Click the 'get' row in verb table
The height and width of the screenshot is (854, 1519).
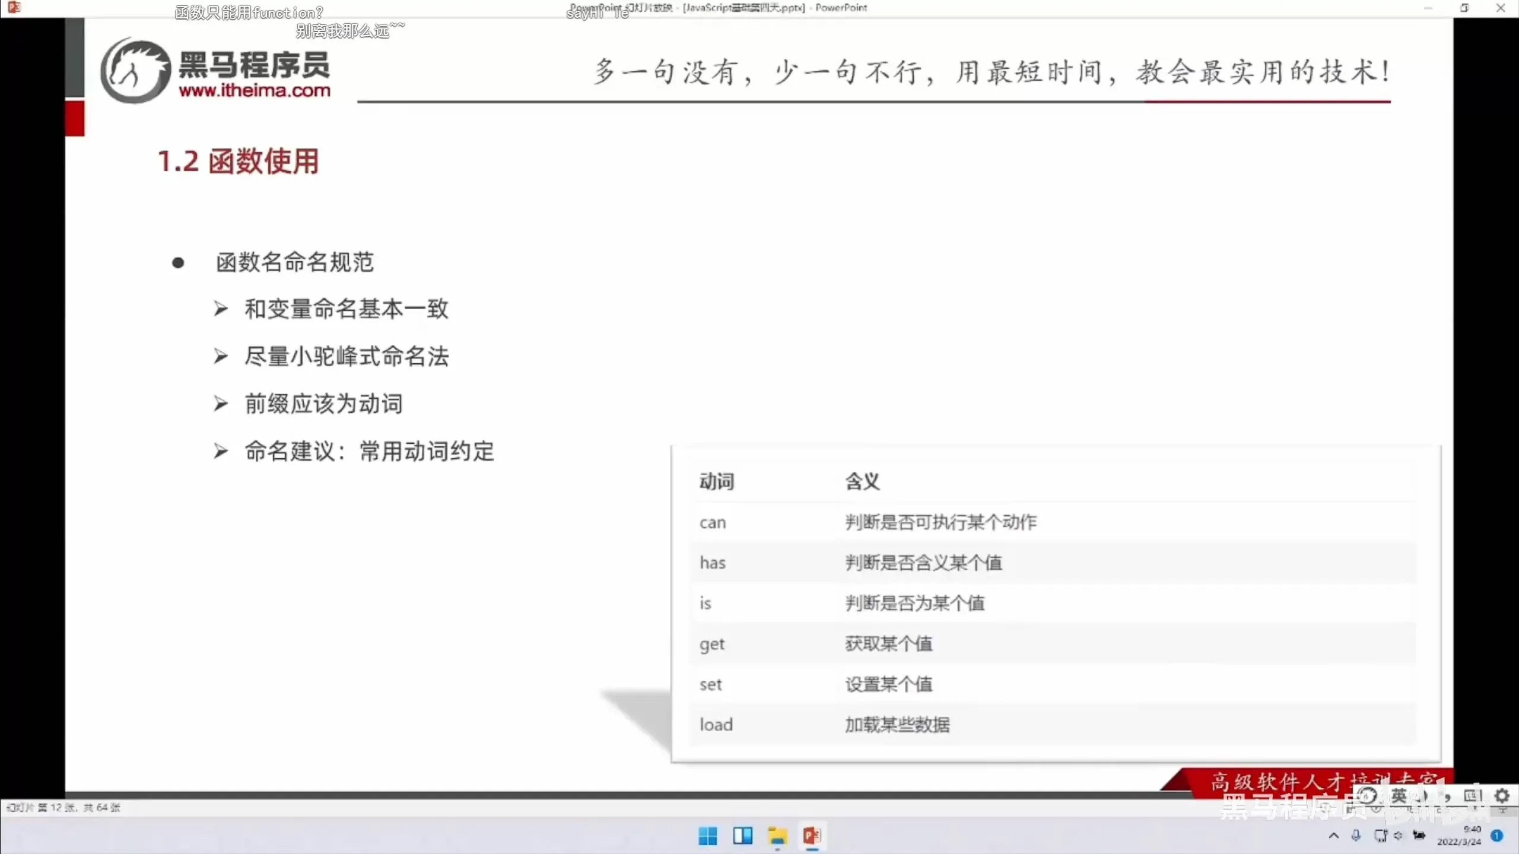[x=712, y=643]
